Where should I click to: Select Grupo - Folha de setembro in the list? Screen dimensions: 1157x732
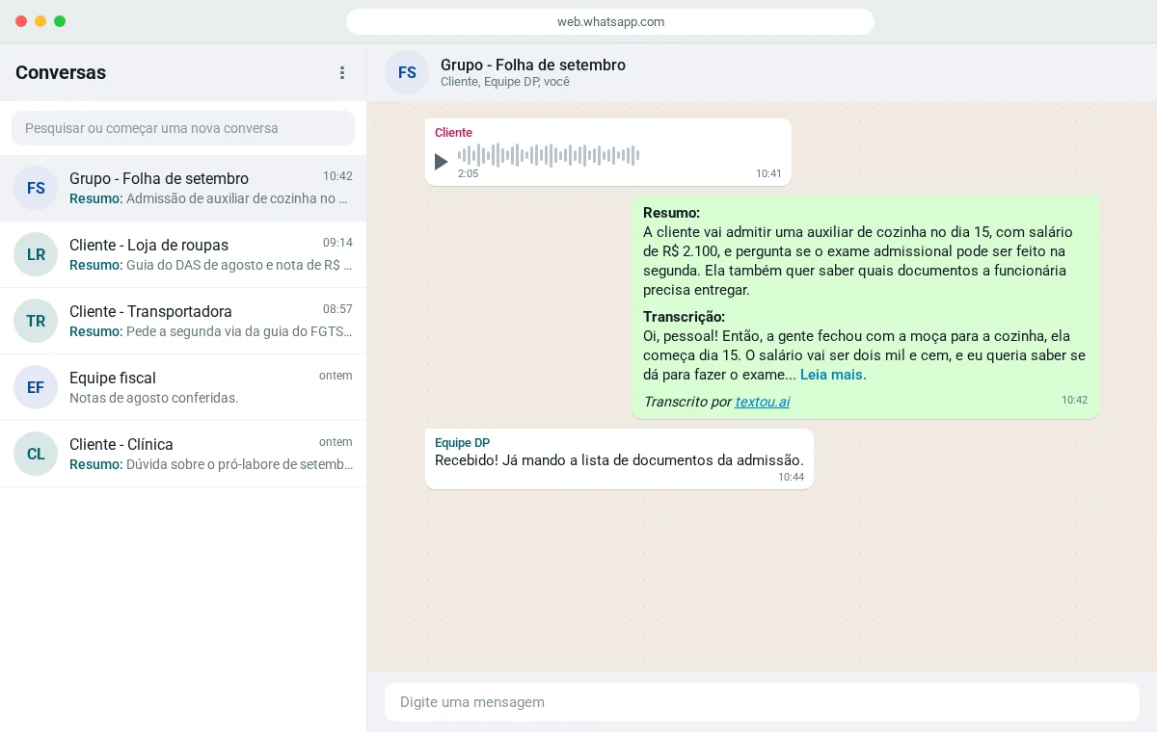point(183,188)
